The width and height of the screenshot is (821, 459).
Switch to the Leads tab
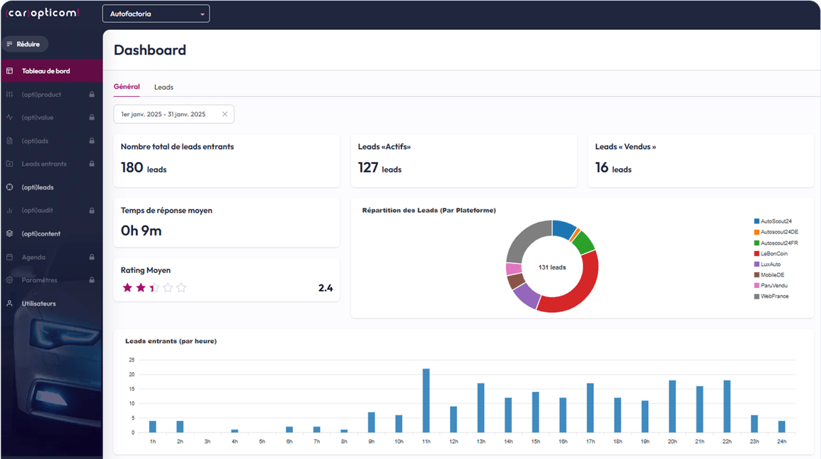tap(163, 87)
